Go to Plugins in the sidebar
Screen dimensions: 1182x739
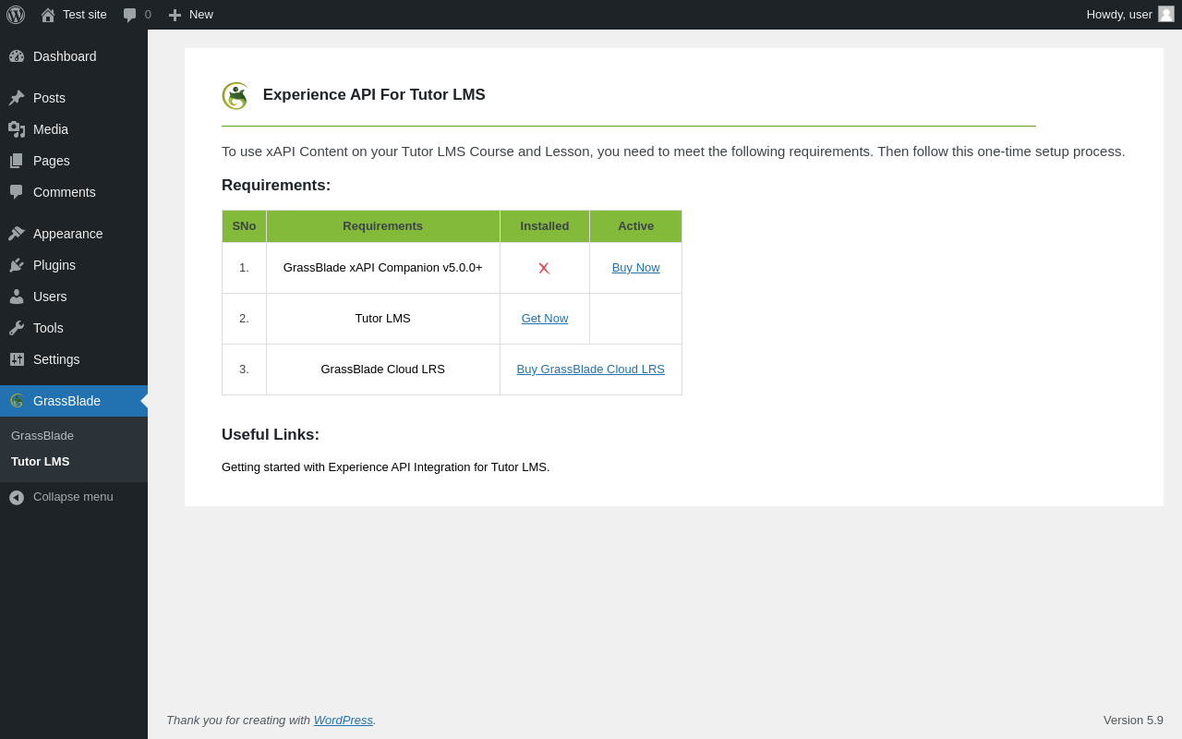[74, 265]
